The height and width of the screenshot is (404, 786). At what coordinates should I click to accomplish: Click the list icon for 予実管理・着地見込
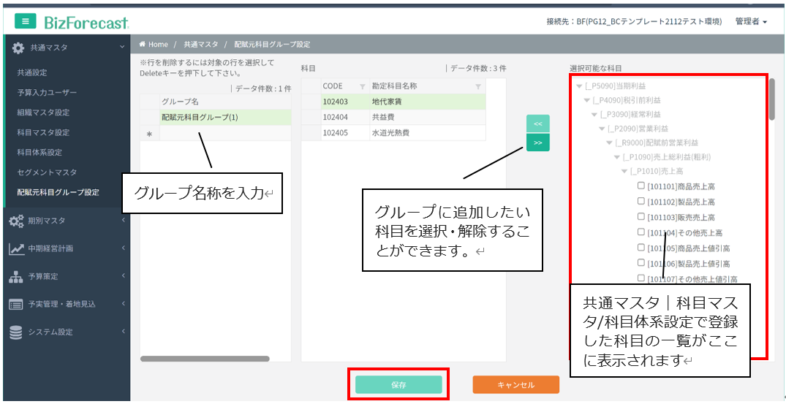click(16, 304)
